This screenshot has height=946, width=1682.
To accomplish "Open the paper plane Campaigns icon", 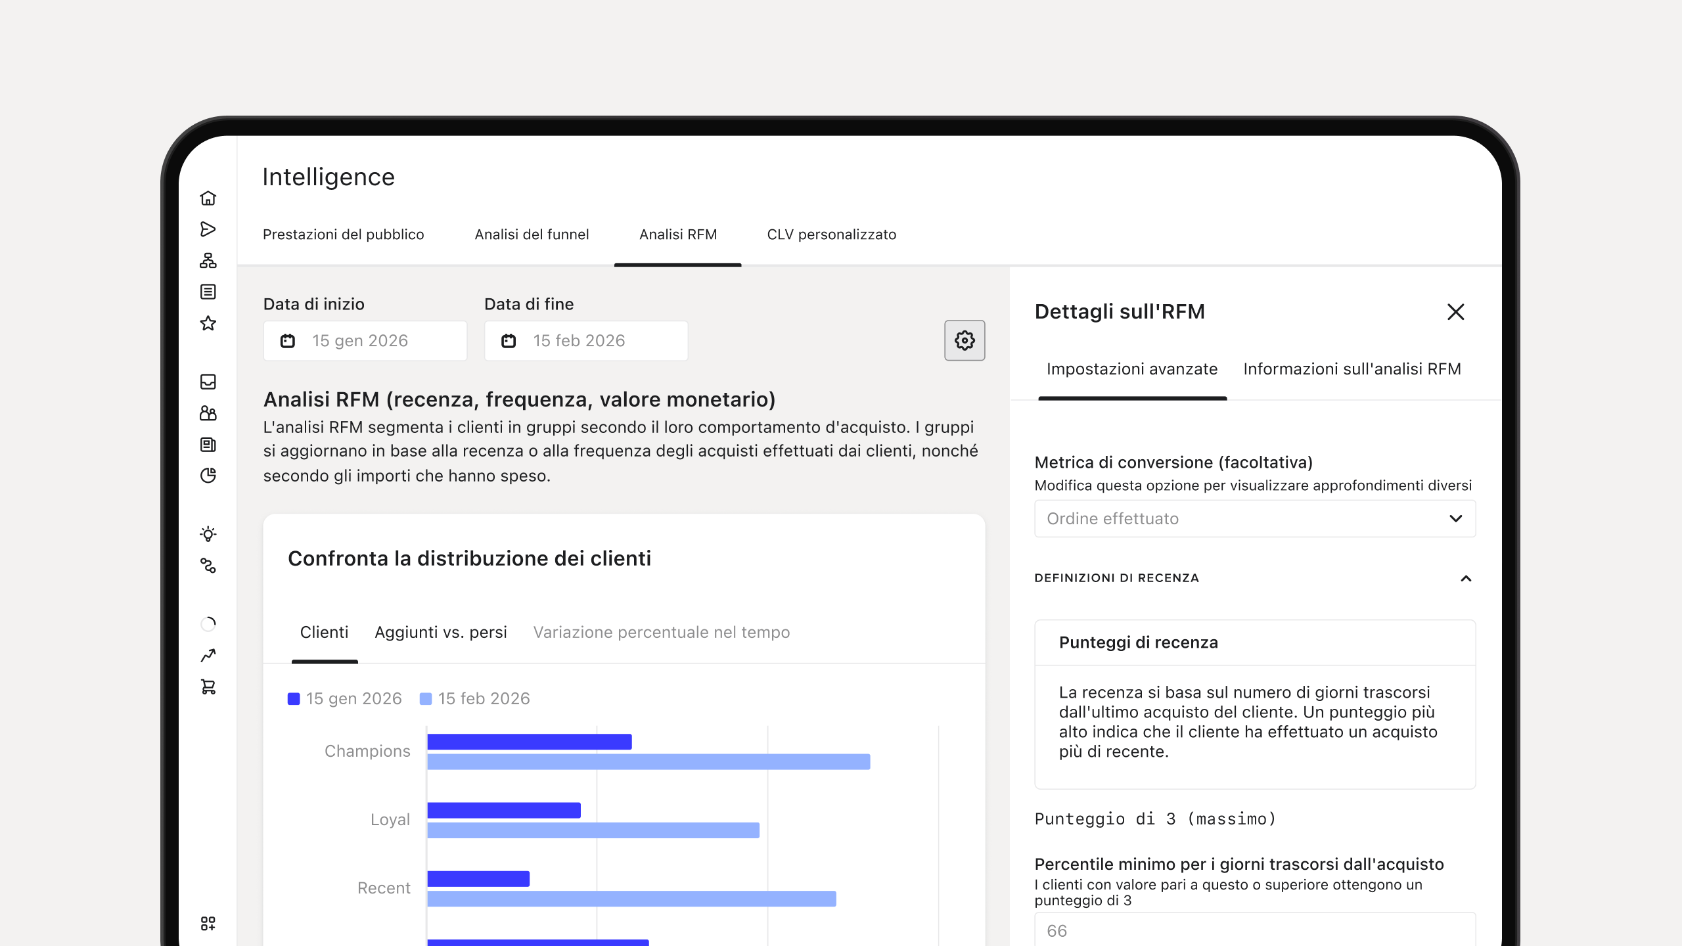I will [x=208, y=229].
